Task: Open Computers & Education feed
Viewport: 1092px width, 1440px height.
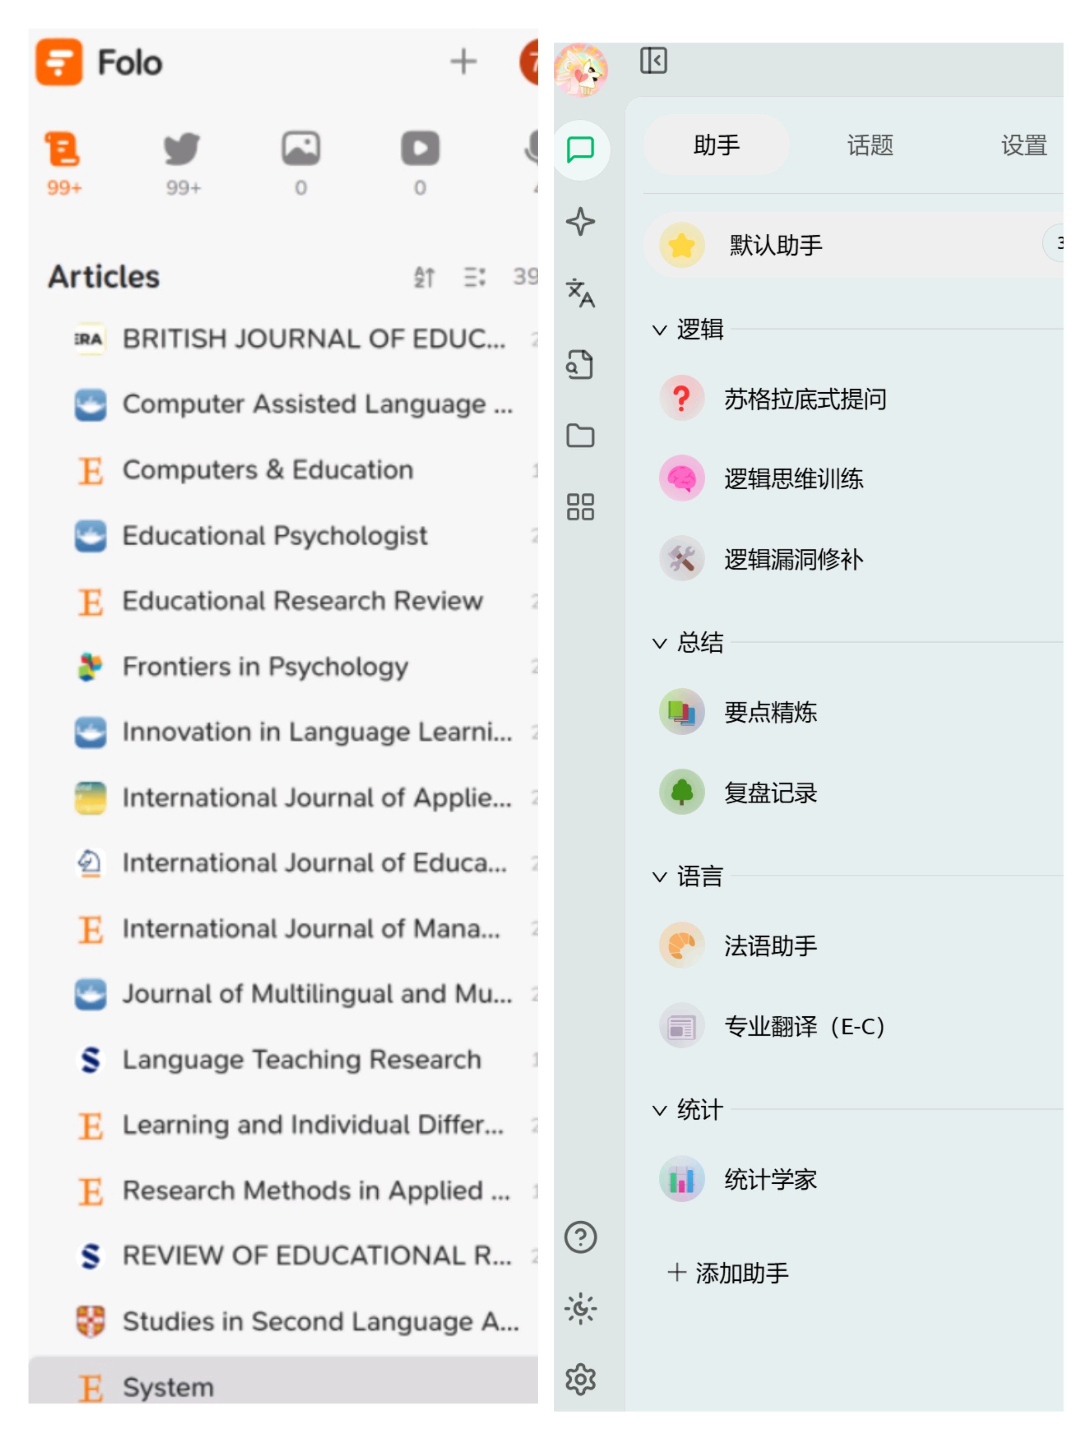Action: pyautogui.click(x=283, y=470)
